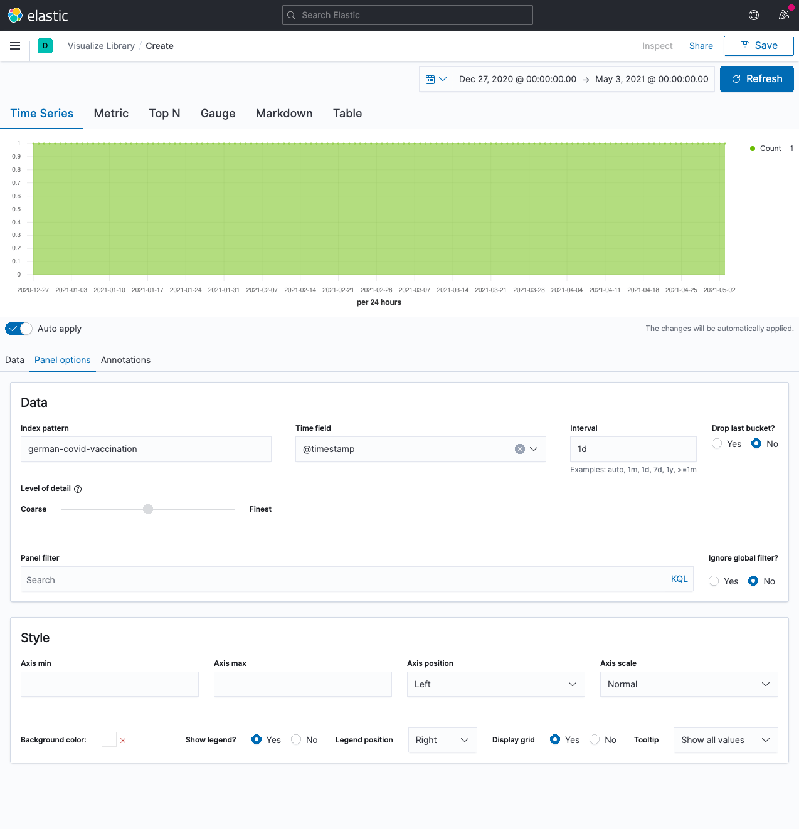Open the Annotations tab
Image resolution: width=799 pixels, height=829 pixels.
(125, 360)
